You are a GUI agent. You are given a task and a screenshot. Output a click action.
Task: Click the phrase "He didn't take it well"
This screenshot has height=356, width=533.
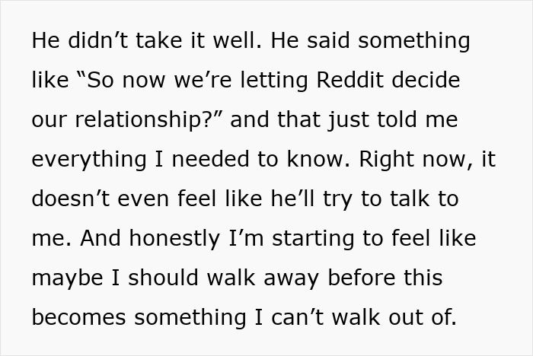pos(146,40)
